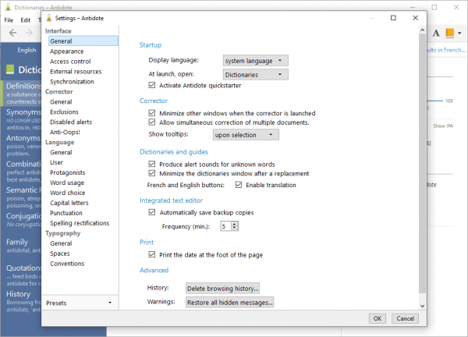Open Edit menu in Dictionaries window
The height and width of the screenshot is (337, 468).
pyautogui.click(x=26, y=20)
